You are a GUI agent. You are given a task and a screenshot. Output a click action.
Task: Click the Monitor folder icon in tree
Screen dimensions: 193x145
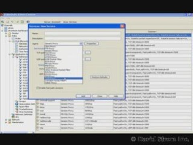9,33
